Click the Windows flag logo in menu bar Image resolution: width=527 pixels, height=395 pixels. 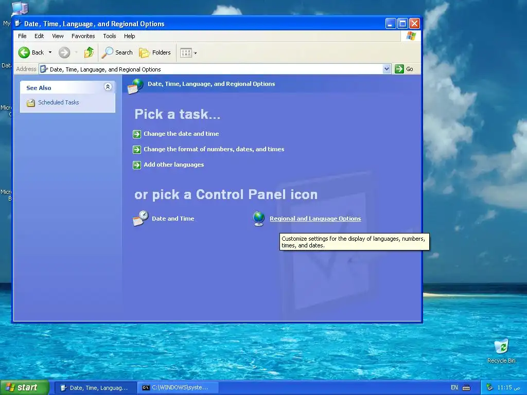tap(411, 36)
